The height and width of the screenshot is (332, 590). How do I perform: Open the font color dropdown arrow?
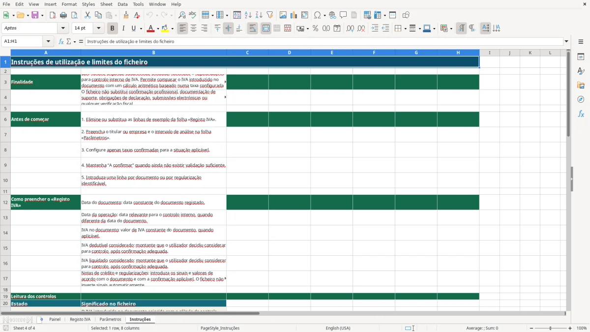click(x=158, y=29)
